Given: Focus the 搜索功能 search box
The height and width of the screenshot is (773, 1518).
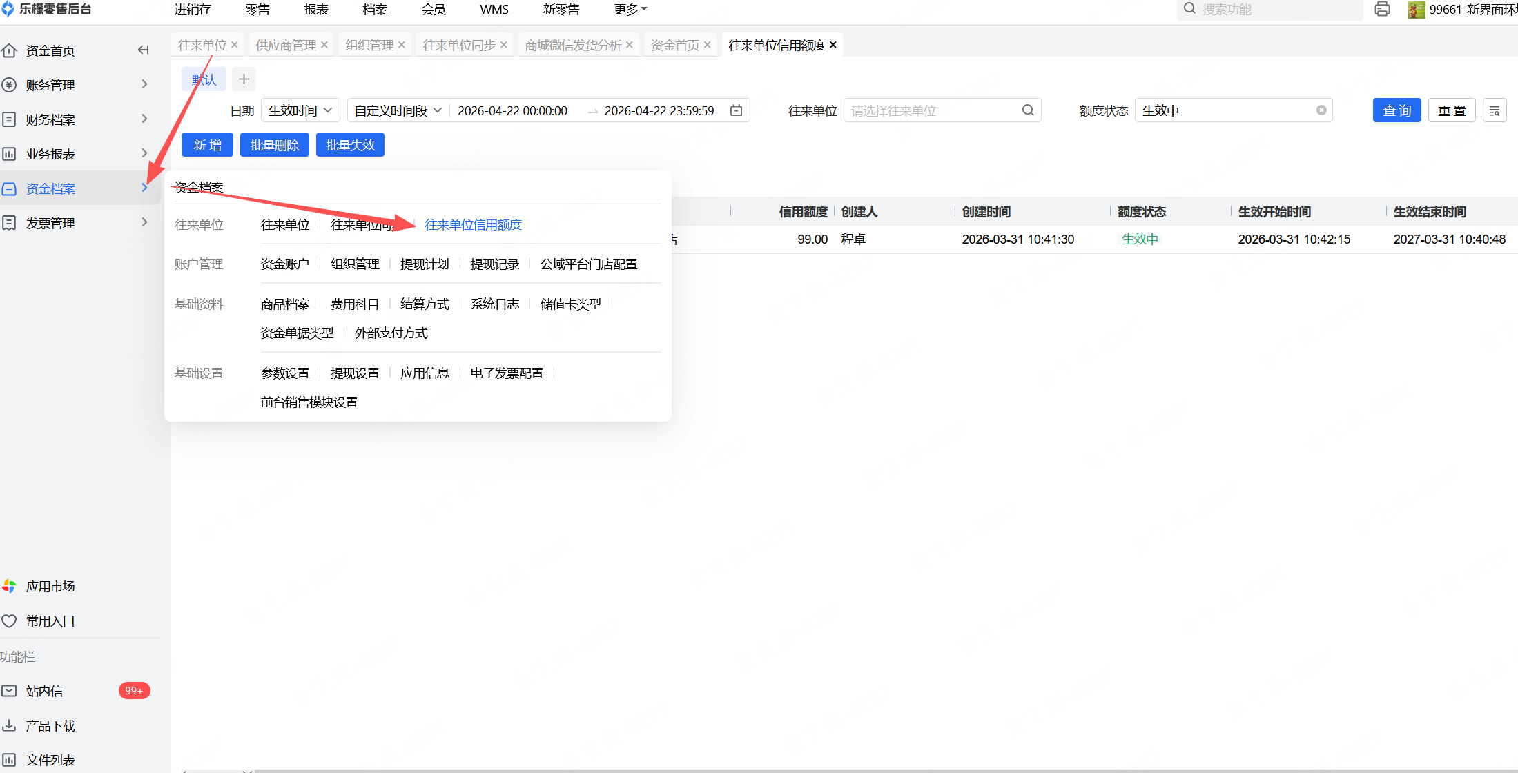Looking at the screenshot, I should 1270,10.
